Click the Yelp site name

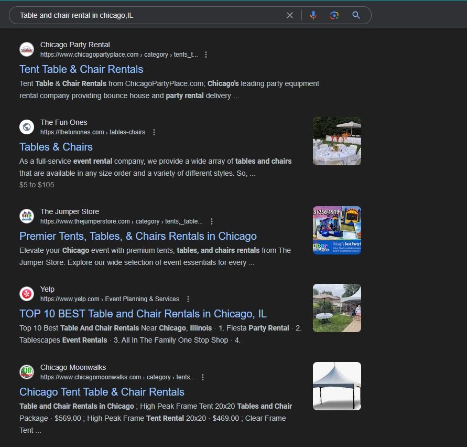pyautogui.click(x=47, y=289)
